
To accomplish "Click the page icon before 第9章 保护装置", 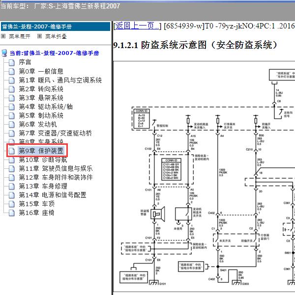I will pyautogui.click(x=12, y=151).
